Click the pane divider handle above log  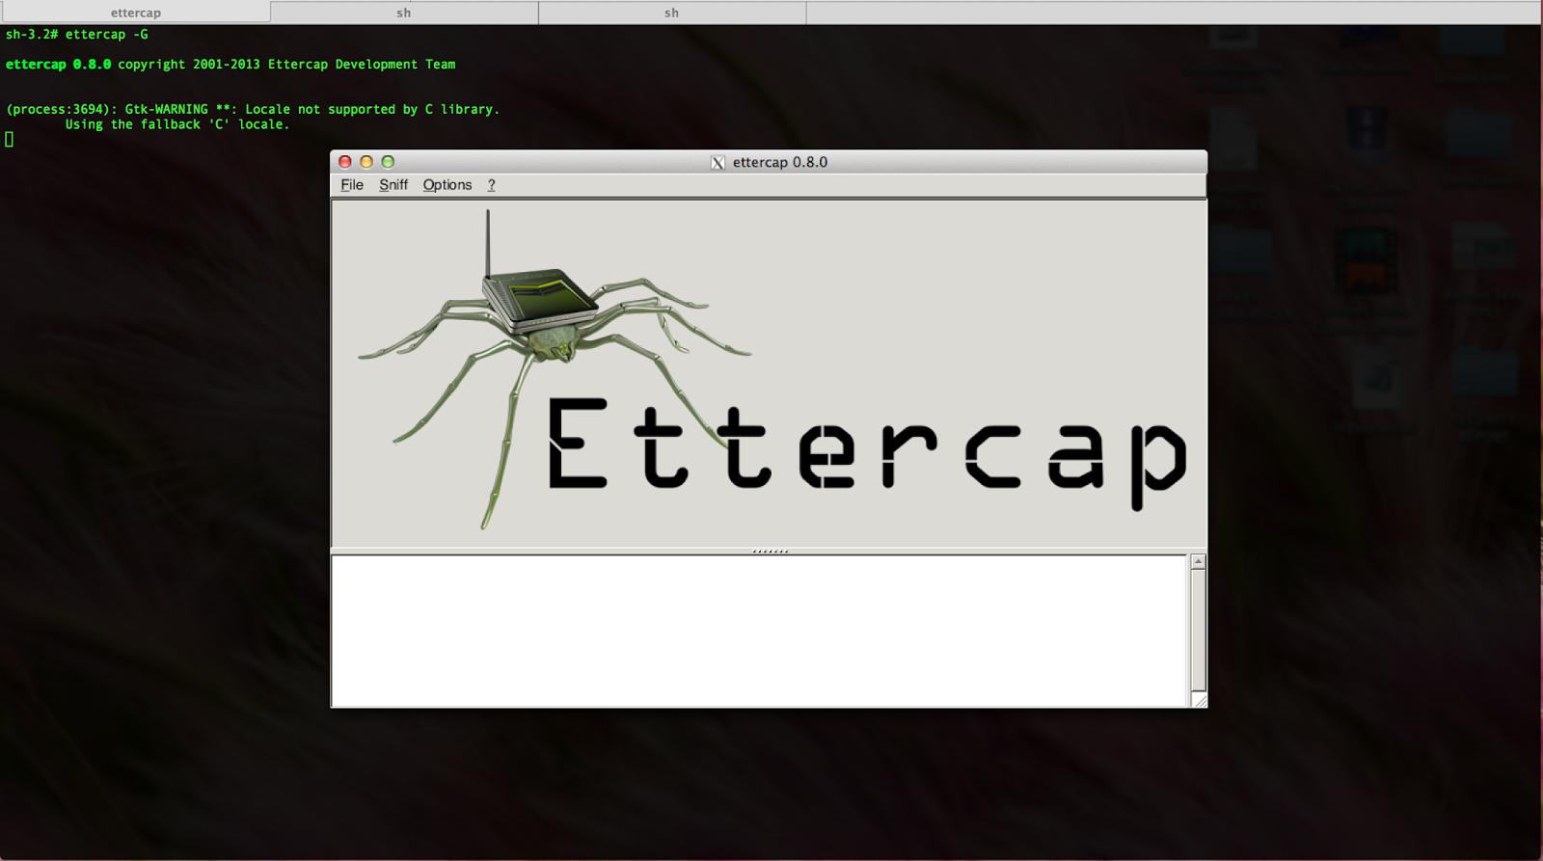770,551
